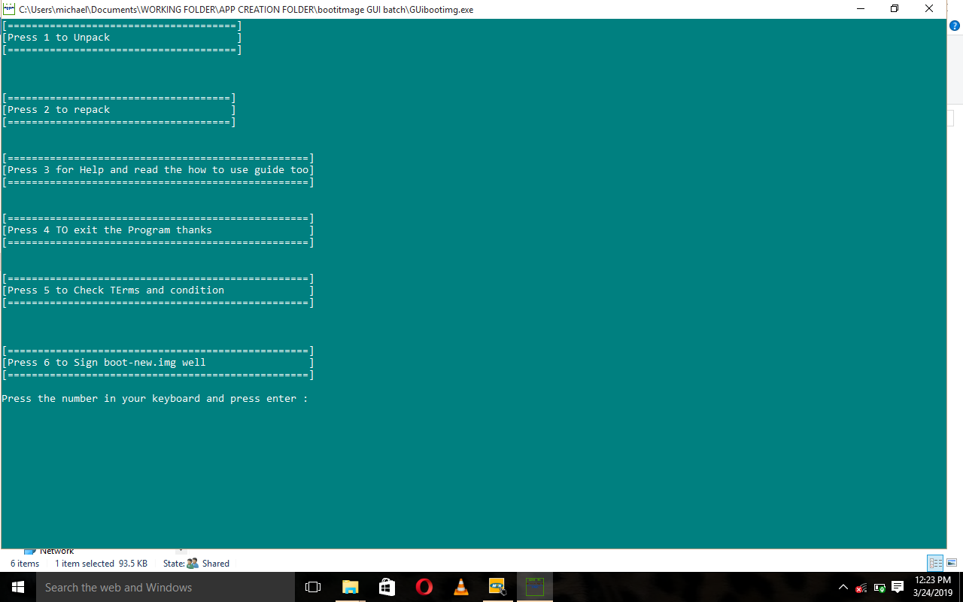
Task: Open the Opera browser
Action: click(x=424, y=587)
